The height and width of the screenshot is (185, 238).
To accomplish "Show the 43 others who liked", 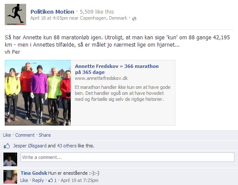I will click(x=67, y=146).
